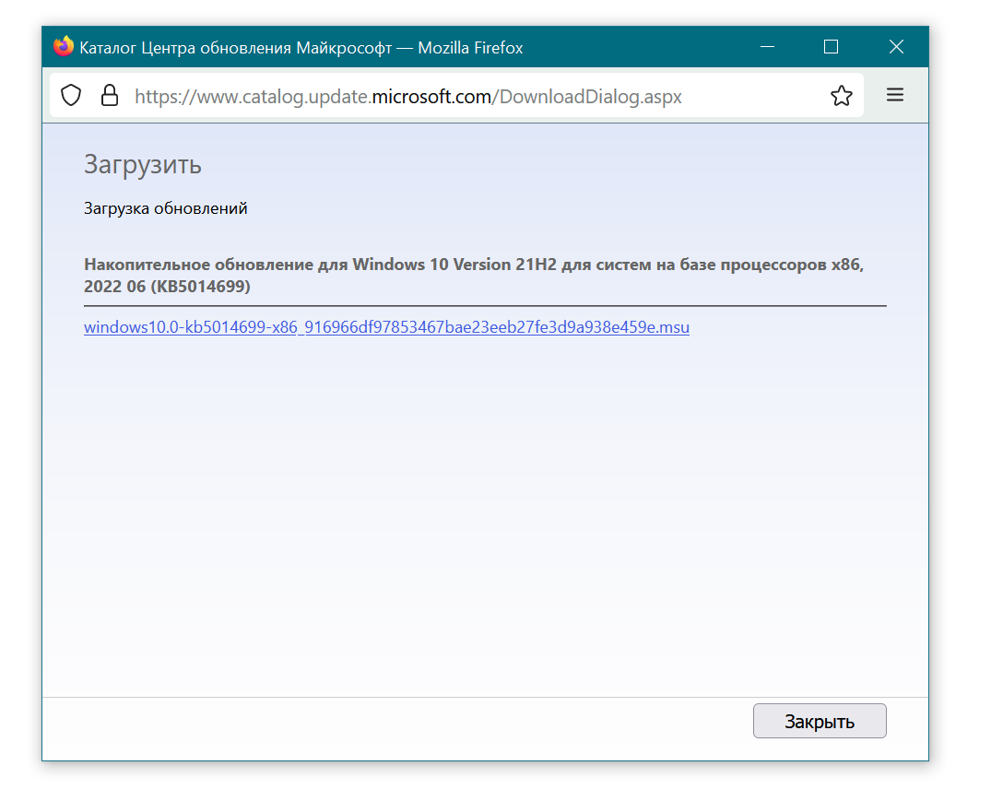Viewport: 991px width, 801px height.
Task: Download the windows10.0-kb5014699-x86 .msu file link
Action: (x=386, y=327)
